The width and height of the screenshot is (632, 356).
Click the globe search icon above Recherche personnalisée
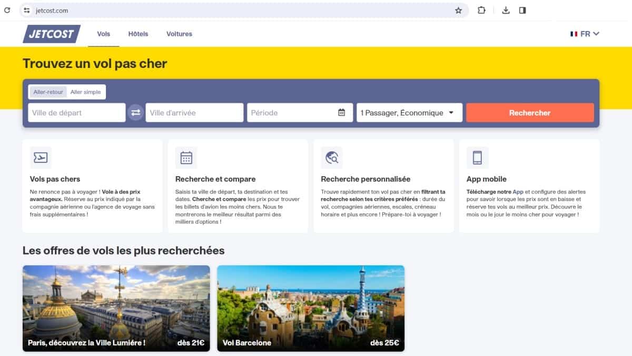pyautogui.click(x=332, y=158)
